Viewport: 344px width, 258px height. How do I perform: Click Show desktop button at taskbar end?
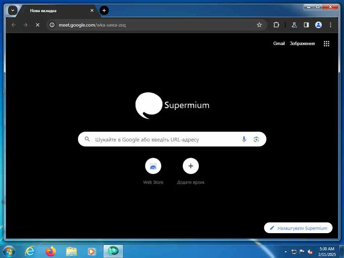[342, 252]
